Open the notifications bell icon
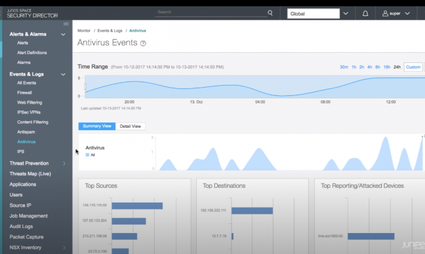425x254 pixels. tap(365, 13)
